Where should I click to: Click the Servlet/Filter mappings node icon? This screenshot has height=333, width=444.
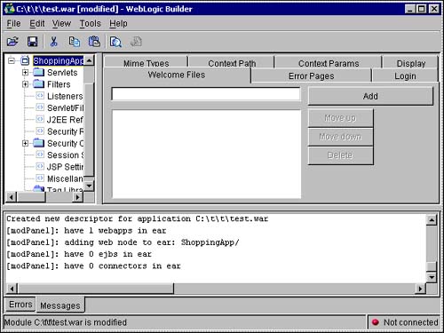pyautogui.click(x=40, y=107)
